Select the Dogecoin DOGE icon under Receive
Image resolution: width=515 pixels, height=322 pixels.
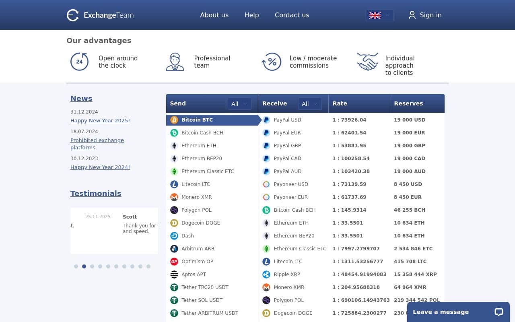[266, 313]
